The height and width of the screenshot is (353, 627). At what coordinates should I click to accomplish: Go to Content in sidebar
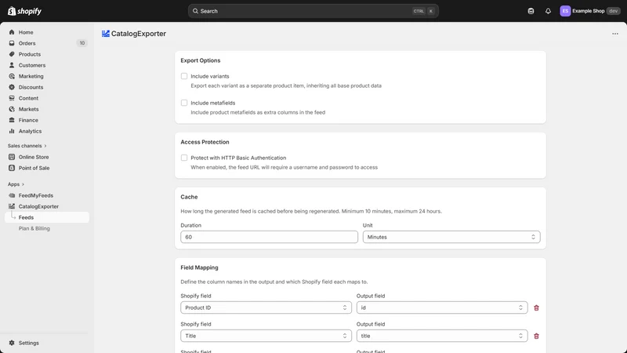coord(28,98)
